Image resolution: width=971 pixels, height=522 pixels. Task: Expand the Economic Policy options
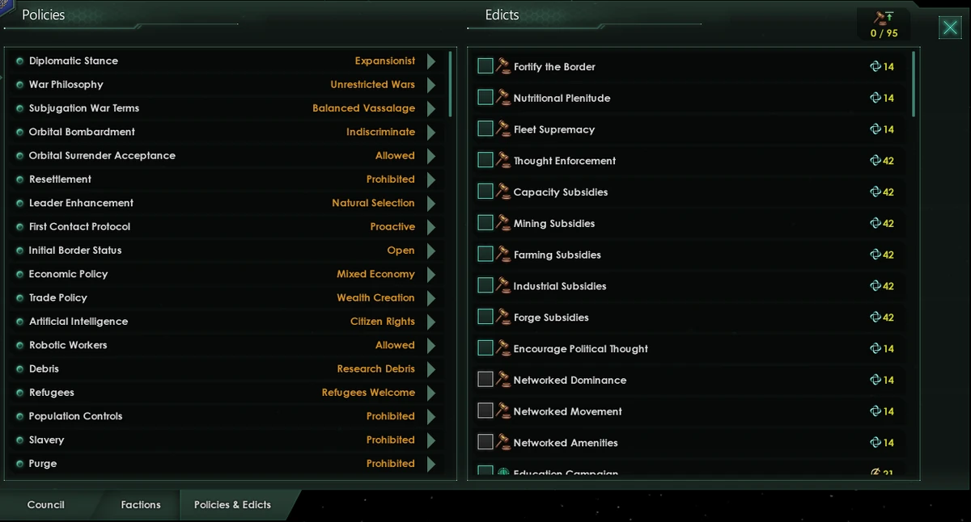click(x=431, y=274)
